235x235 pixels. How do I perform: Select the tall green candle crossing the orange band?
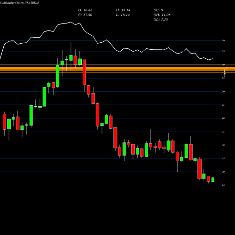(x=58, y=76)
